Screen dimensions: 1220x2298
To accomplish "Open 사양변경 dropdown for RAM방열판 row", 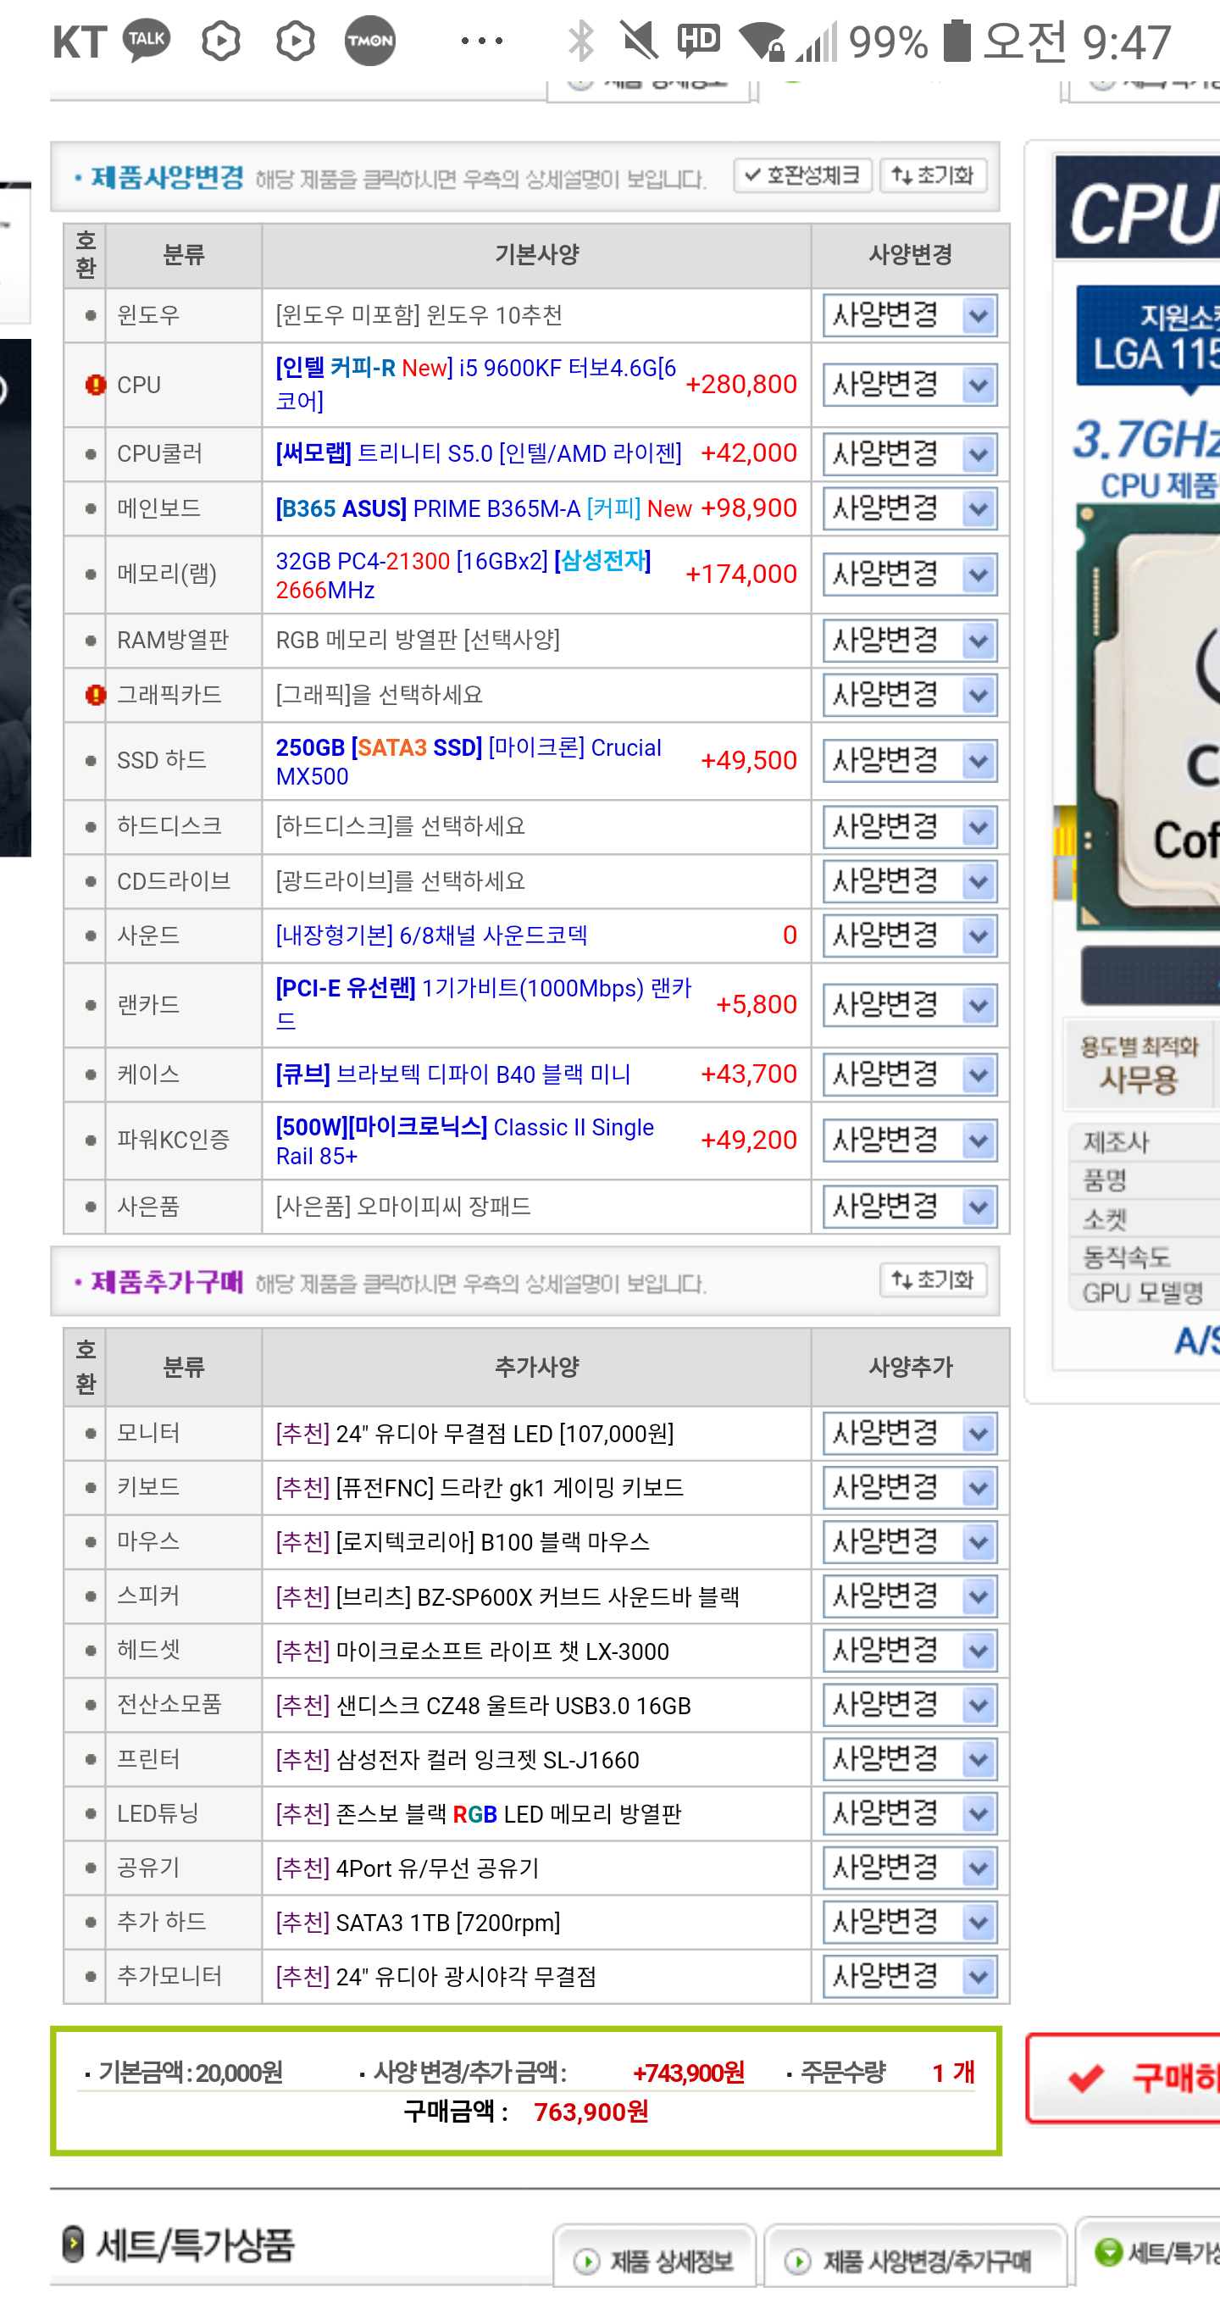I will click(x=910, y=641).
